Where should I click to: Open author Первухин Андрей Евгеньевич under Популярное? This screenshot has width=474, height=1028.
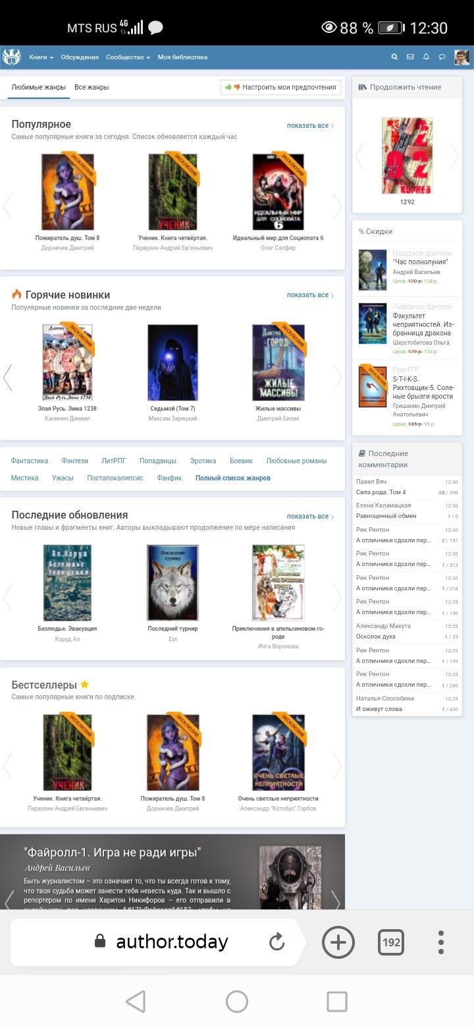pos(172,248)
